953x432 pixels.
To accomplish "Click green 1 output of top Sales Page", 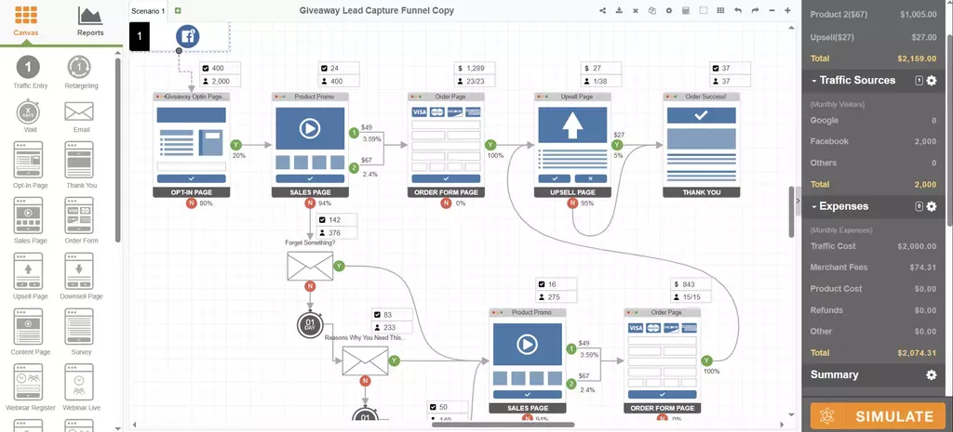I will point(355,133).
